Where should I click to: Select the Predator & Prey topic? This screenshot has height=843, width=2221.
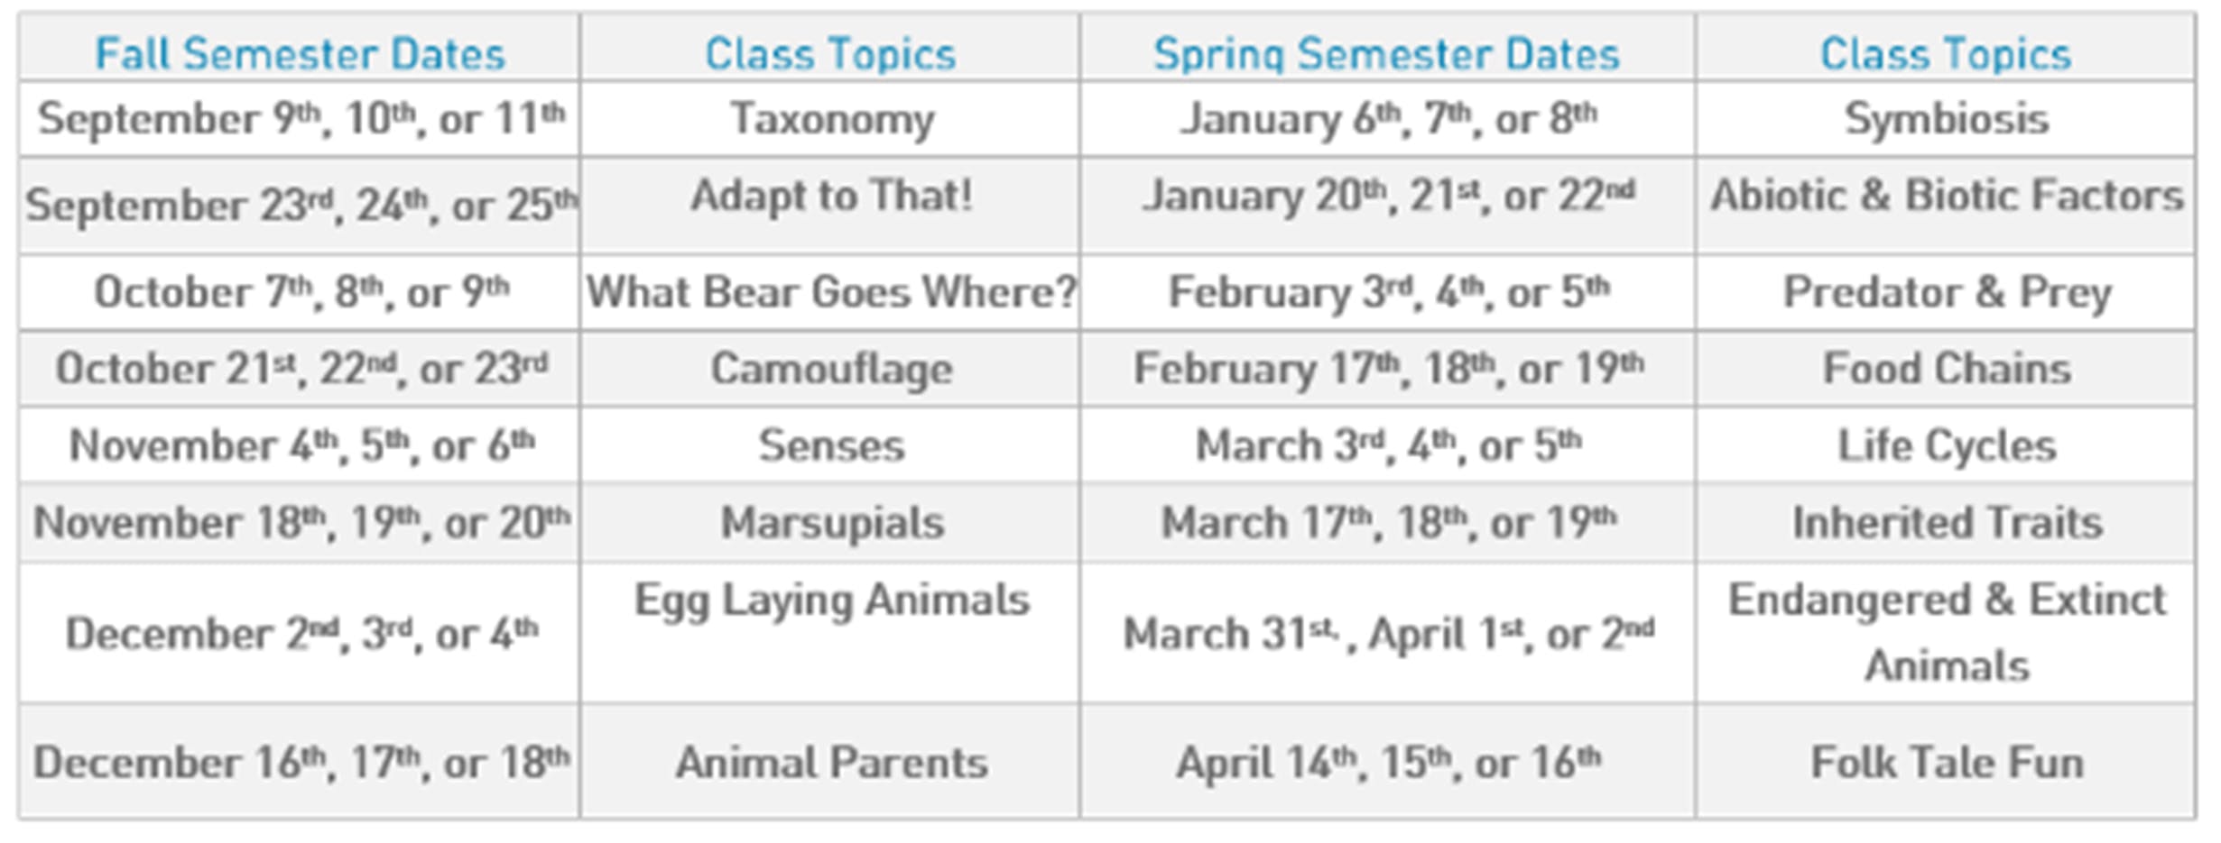point(1947,292)
